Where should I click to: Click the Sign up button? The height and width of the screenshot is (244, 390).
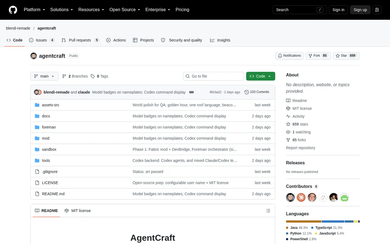(x=360, y=10)
